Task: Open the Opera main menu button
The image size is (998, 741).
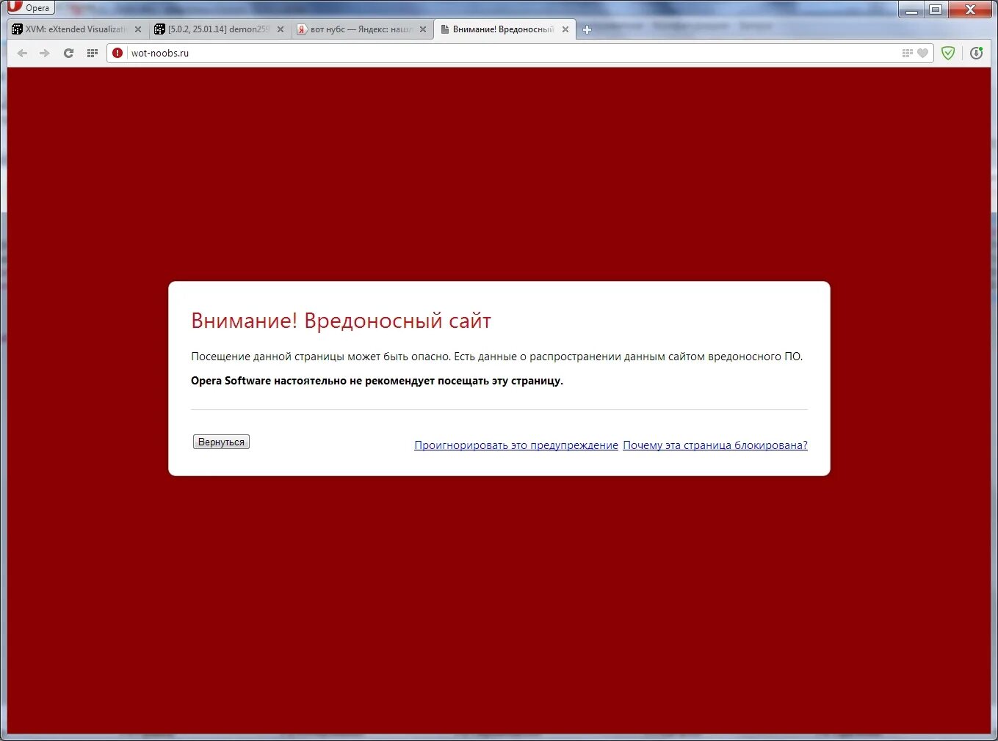Action: point(30,7)
